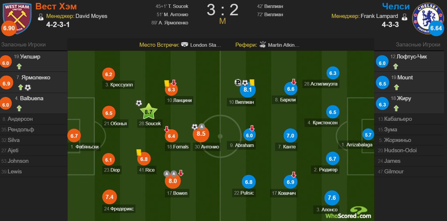
Task: Click the red substitution arrow above Abraham
Action: click(x=252, y=128)
